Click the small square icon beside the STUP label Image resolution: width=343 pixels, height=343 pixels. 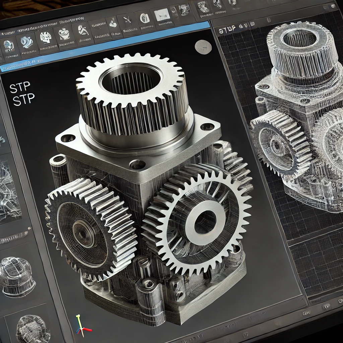coord(252,24)
